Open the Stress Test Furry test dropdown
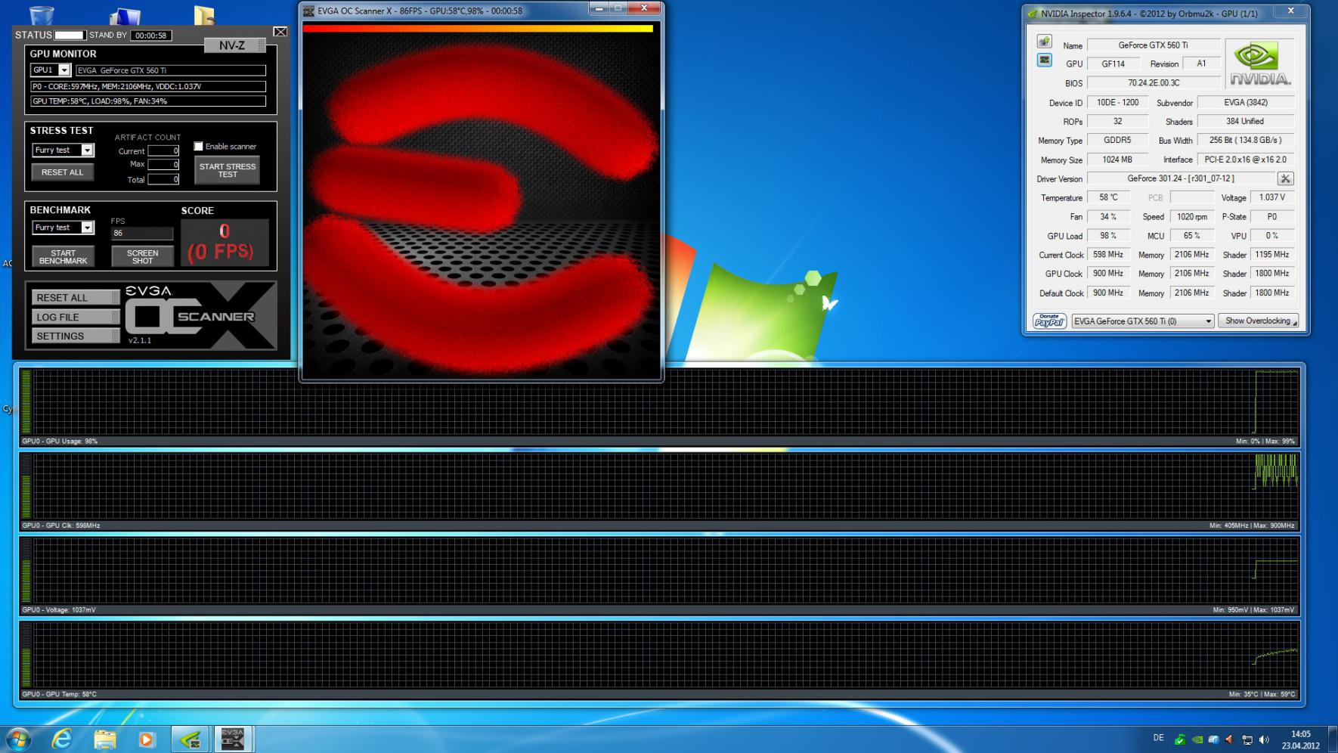 (87, 150)
